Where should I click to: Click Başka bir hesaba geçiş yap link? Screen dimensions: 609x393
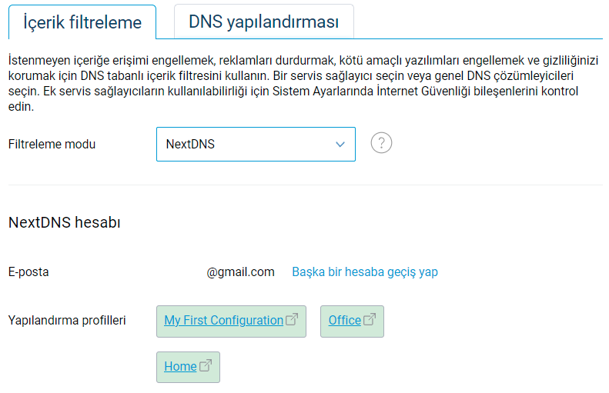365,271
